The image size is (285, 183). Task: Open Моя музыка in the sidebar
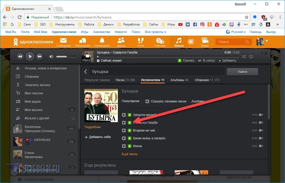pos(44,110)
